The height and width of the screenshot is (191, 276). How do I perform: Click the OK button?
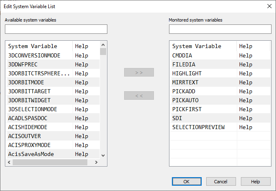(187, 181)
